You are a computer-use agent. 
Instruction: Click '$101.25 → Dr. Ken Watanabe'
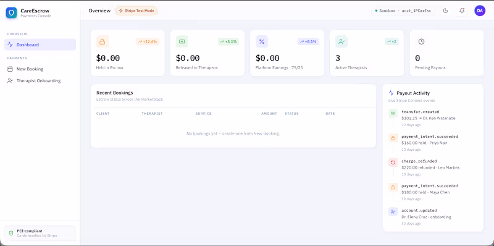coord(428,118)
